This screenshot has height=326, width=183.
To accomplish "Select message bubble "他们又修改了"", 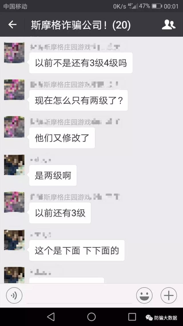I will point(62,138).
